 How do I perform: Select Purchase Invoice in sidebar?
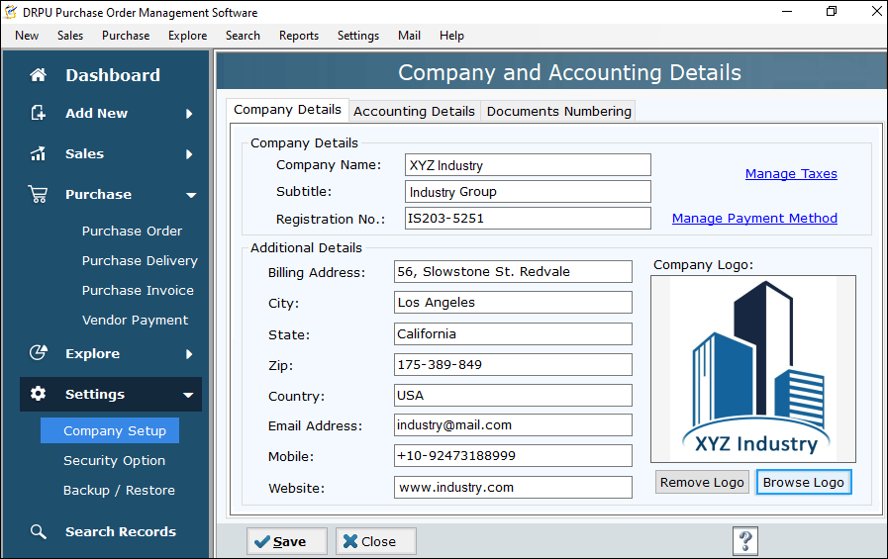click(x=138, y=290)
